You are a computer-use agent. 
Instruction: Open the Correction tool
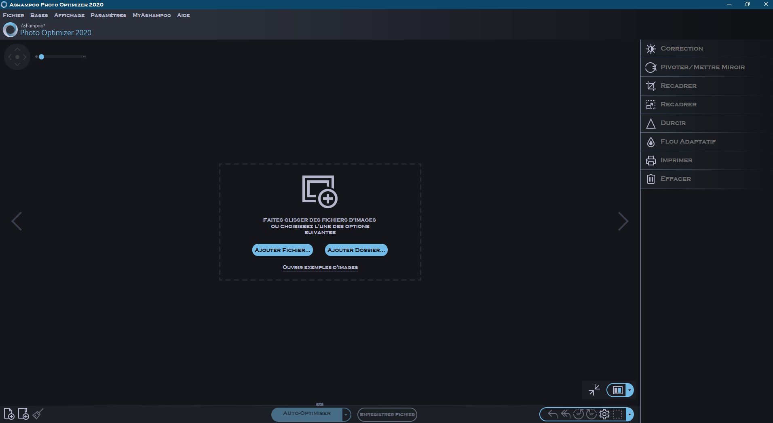[x=682, y=49]
